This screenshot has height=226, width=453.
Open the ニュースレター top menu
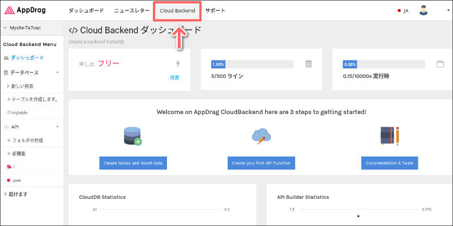coord(132,11)
